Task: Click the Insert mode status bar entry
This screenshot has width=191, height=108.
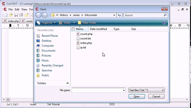Action: pos(33,104)
